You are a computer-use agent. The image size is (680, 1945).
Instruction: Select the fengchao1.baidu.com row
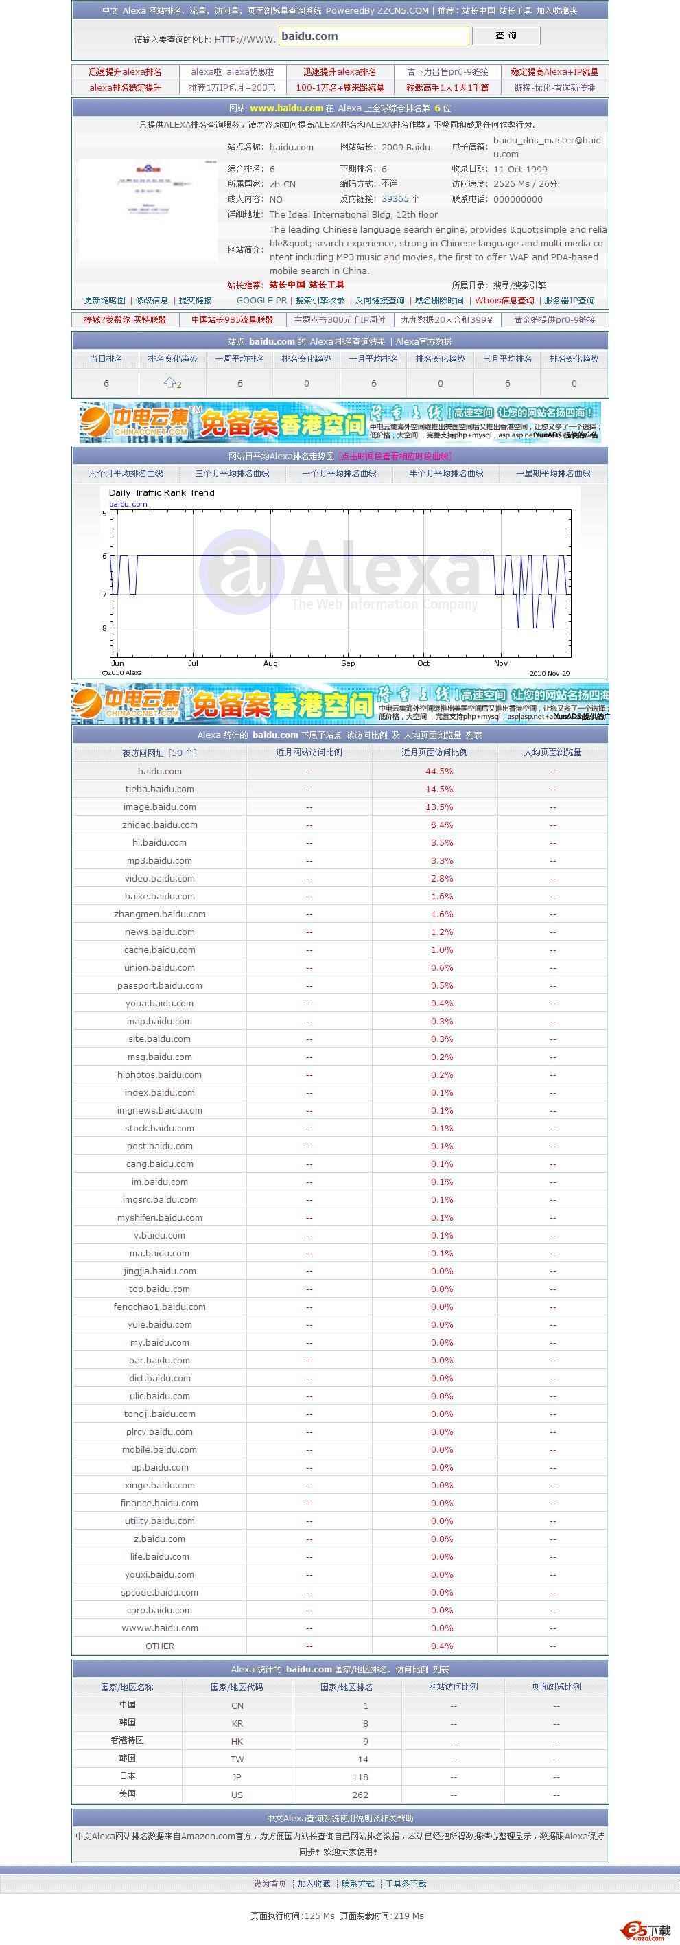[x=340, y=1307]
